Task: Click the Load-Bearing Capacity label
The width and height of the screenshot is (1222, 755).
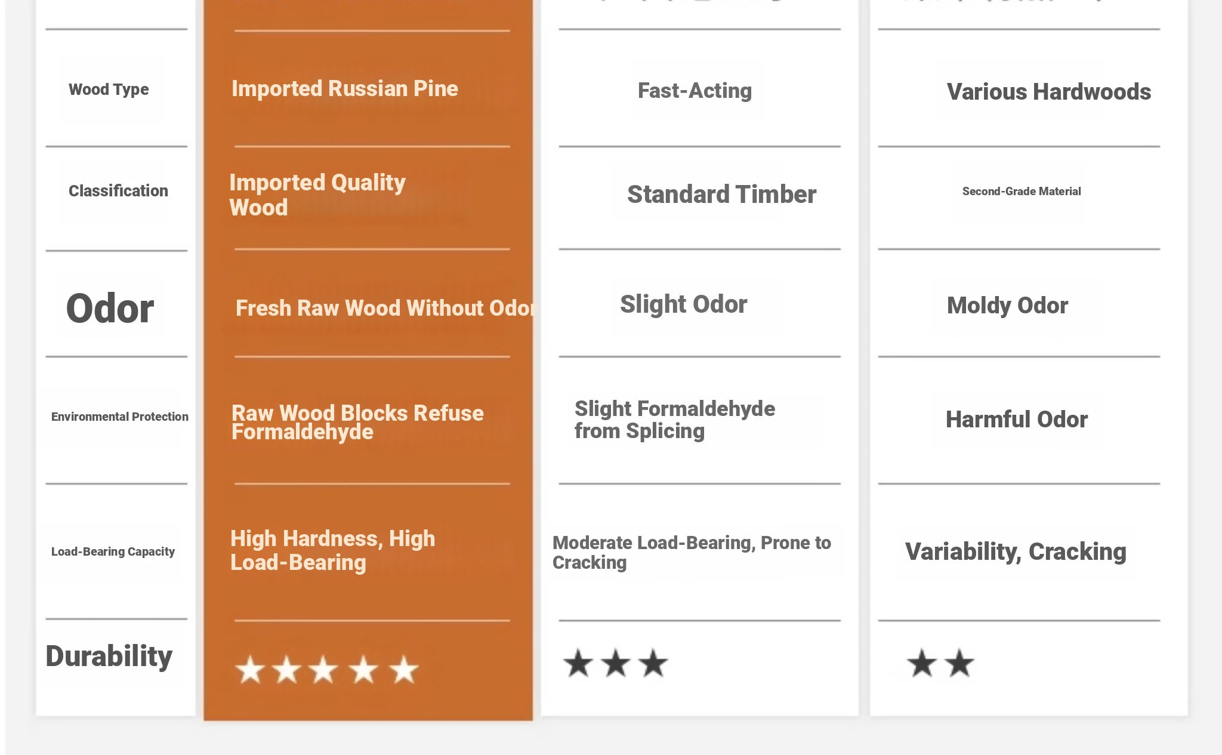Action: [x=113, y=551]
